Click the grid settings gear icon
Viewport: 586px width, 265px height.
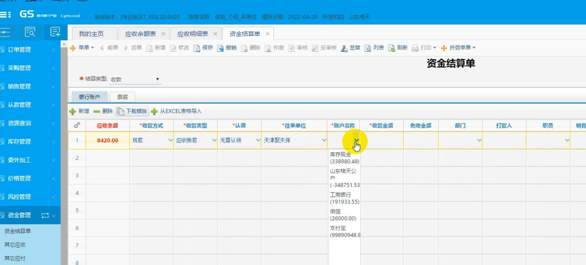(x=77, y=125)
